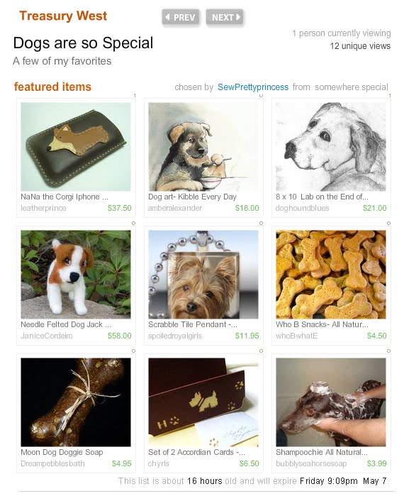Open the Moon Dog bone soap image
Screen dimensions: 404x501
(76, 402)
